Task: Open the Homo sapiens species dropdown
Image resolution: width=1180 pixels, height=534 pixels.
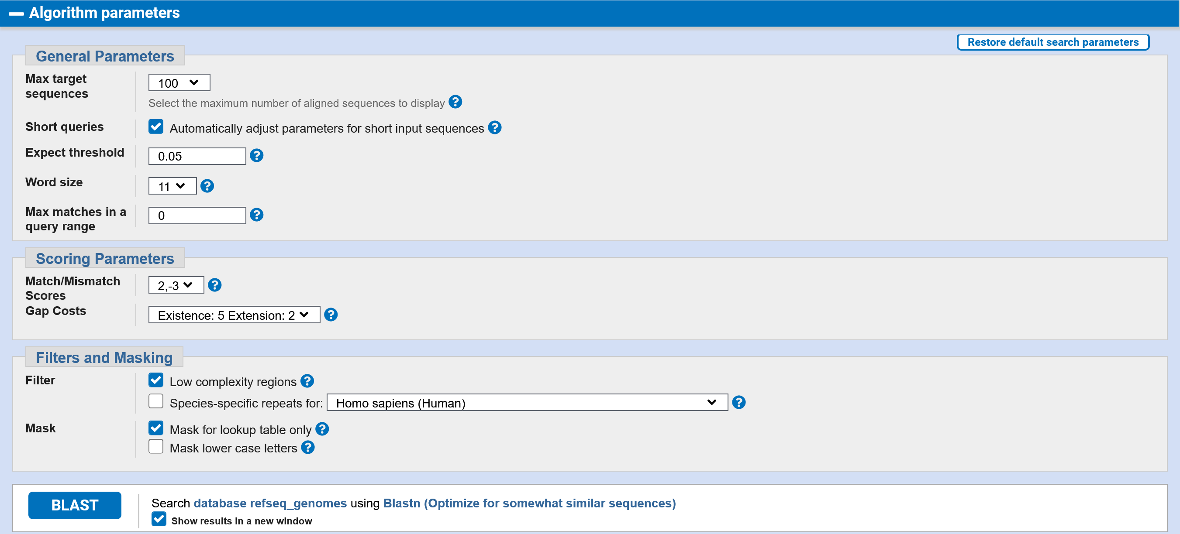Action: coord(527,403)
